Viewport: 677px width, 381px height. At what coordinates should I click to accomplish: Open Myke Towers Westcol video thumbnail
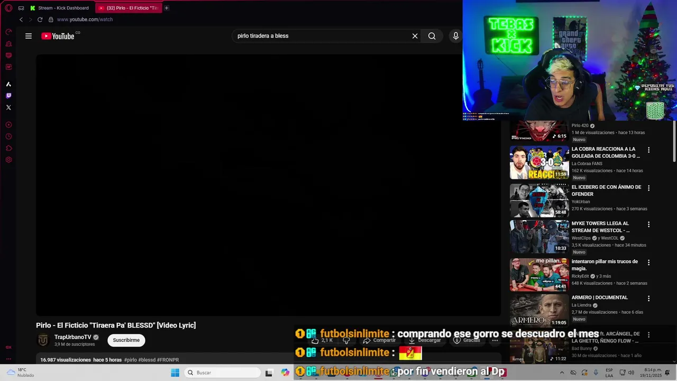click(x=539, y=237)
